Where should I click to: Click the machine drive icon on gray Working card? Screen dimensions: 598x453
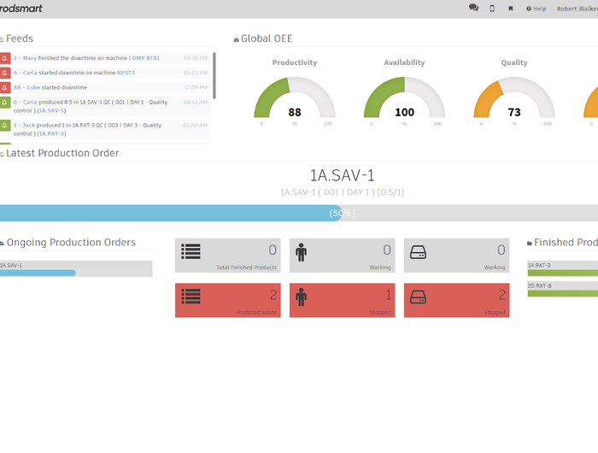[418, 252]
